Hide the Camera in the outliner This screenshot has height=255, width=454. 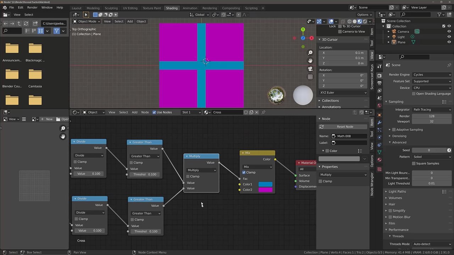(449, 32)
